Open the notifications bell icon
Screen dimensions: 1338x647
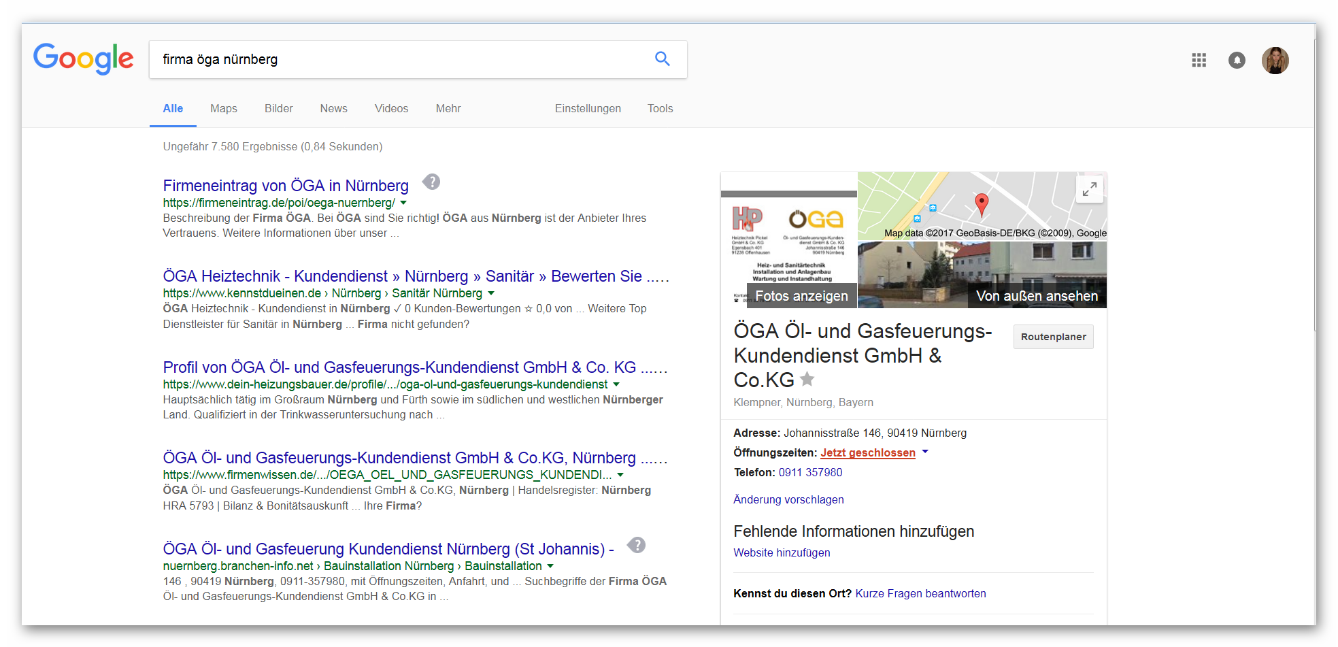[1237, 61]
